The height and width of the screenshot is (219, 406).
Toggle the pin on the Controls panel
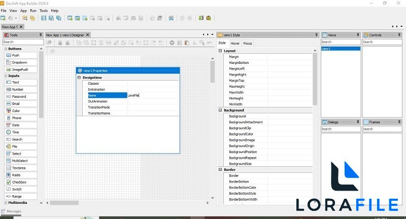pyautogui.click(x=399, y=34)
